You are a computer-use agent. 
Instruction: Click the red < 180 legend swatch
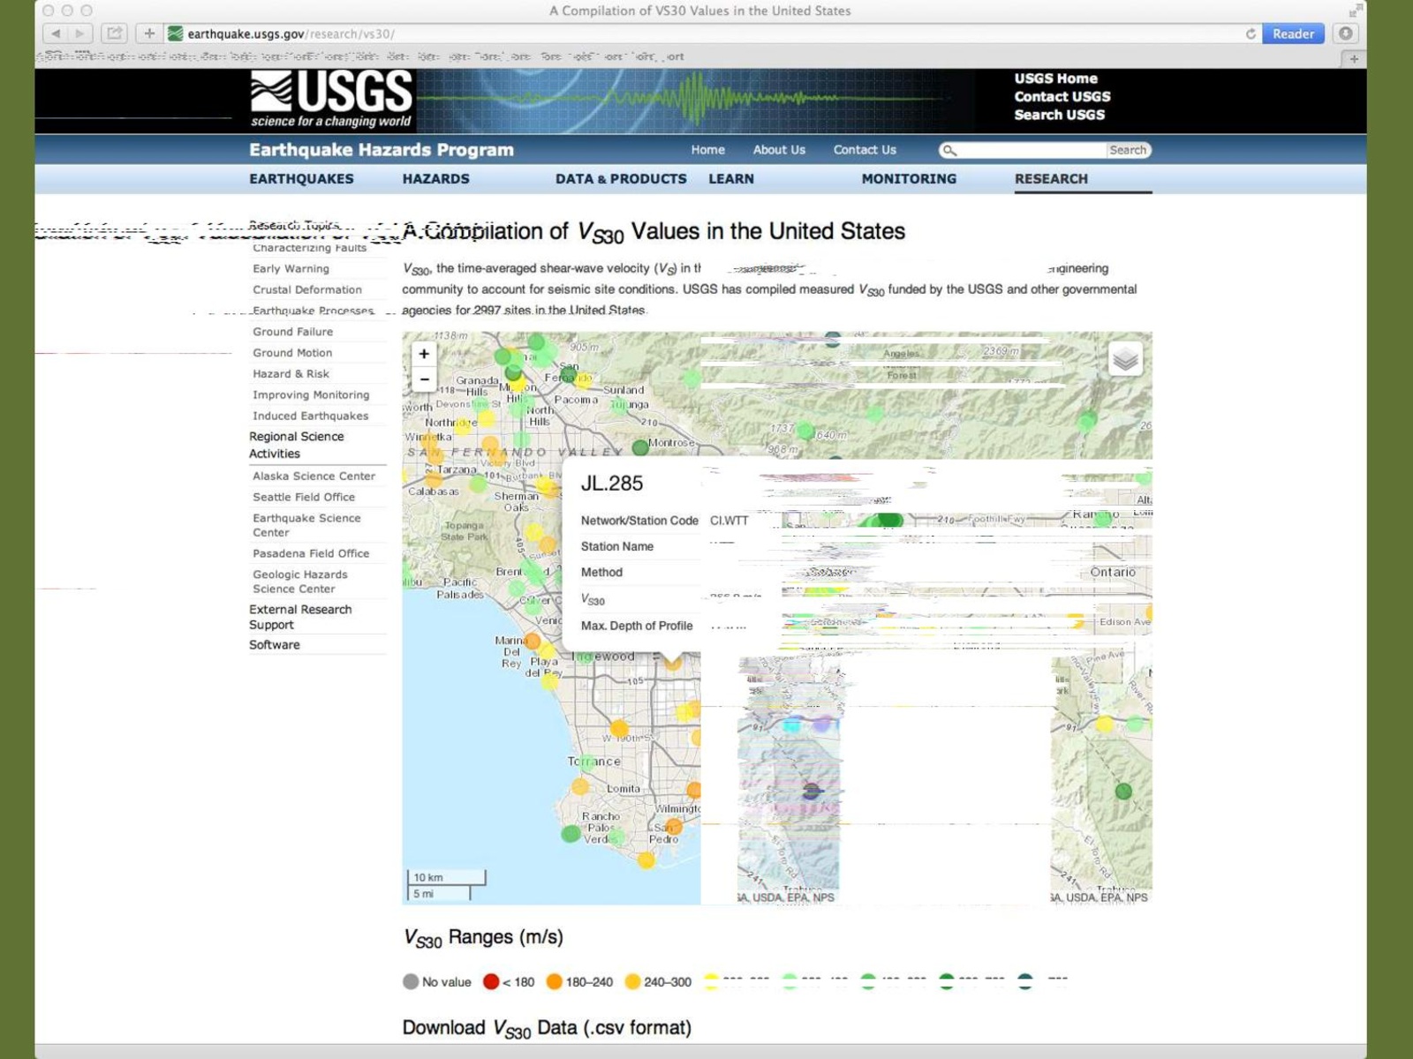491,982
